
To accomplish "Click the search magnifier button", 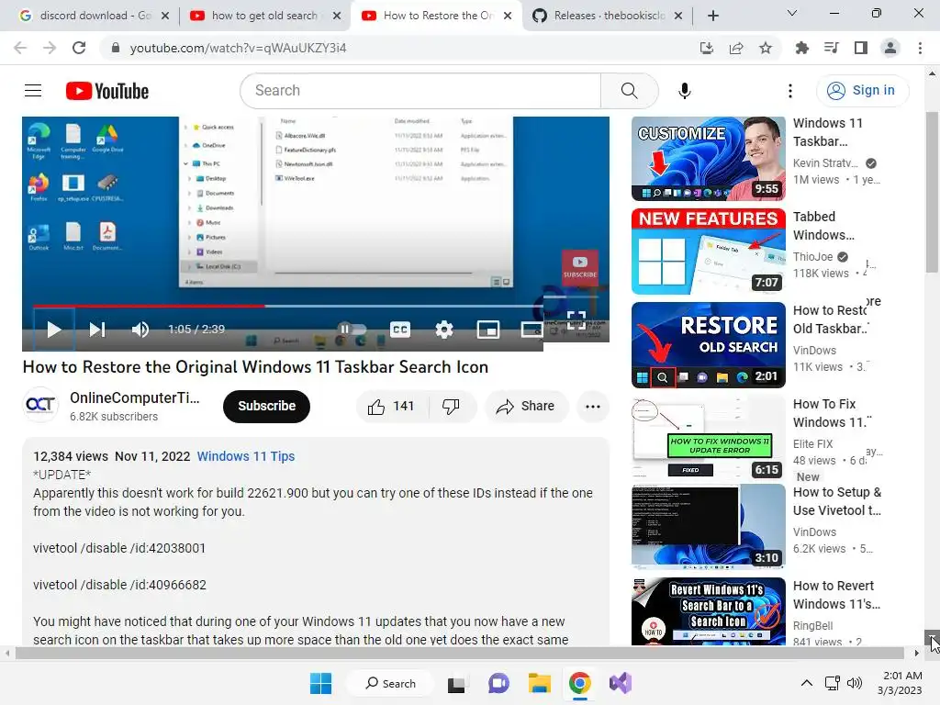I will tap(629, 91).
